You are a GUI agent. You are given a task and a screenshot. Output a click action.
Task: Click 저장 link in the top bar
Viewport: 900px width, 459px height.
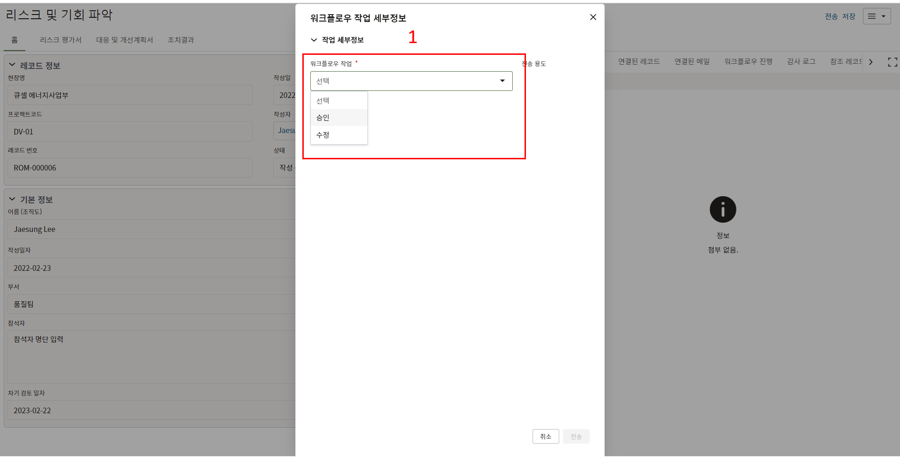[x=849, y=16]
